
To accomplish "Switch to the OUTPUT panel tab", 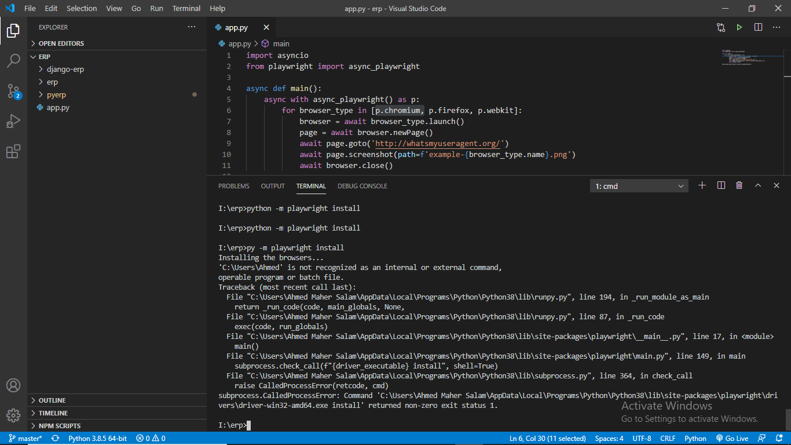I will 273,186.
